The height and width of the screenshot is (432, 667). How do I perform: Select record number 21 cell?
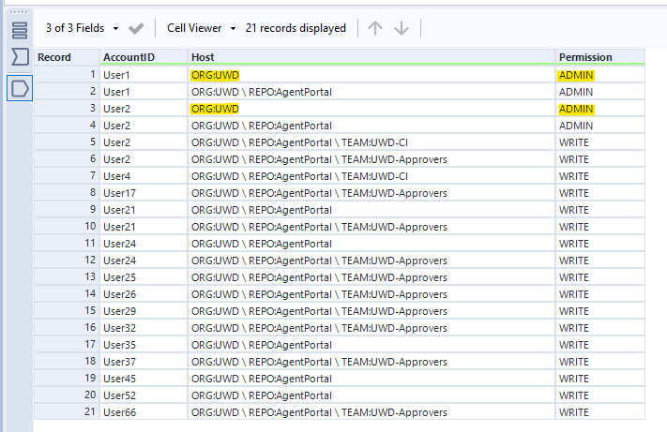tap(67, 412)
